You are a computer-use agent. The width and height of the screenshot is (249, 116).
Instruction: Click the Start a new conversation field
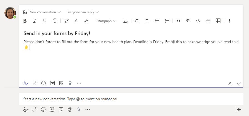131,99
